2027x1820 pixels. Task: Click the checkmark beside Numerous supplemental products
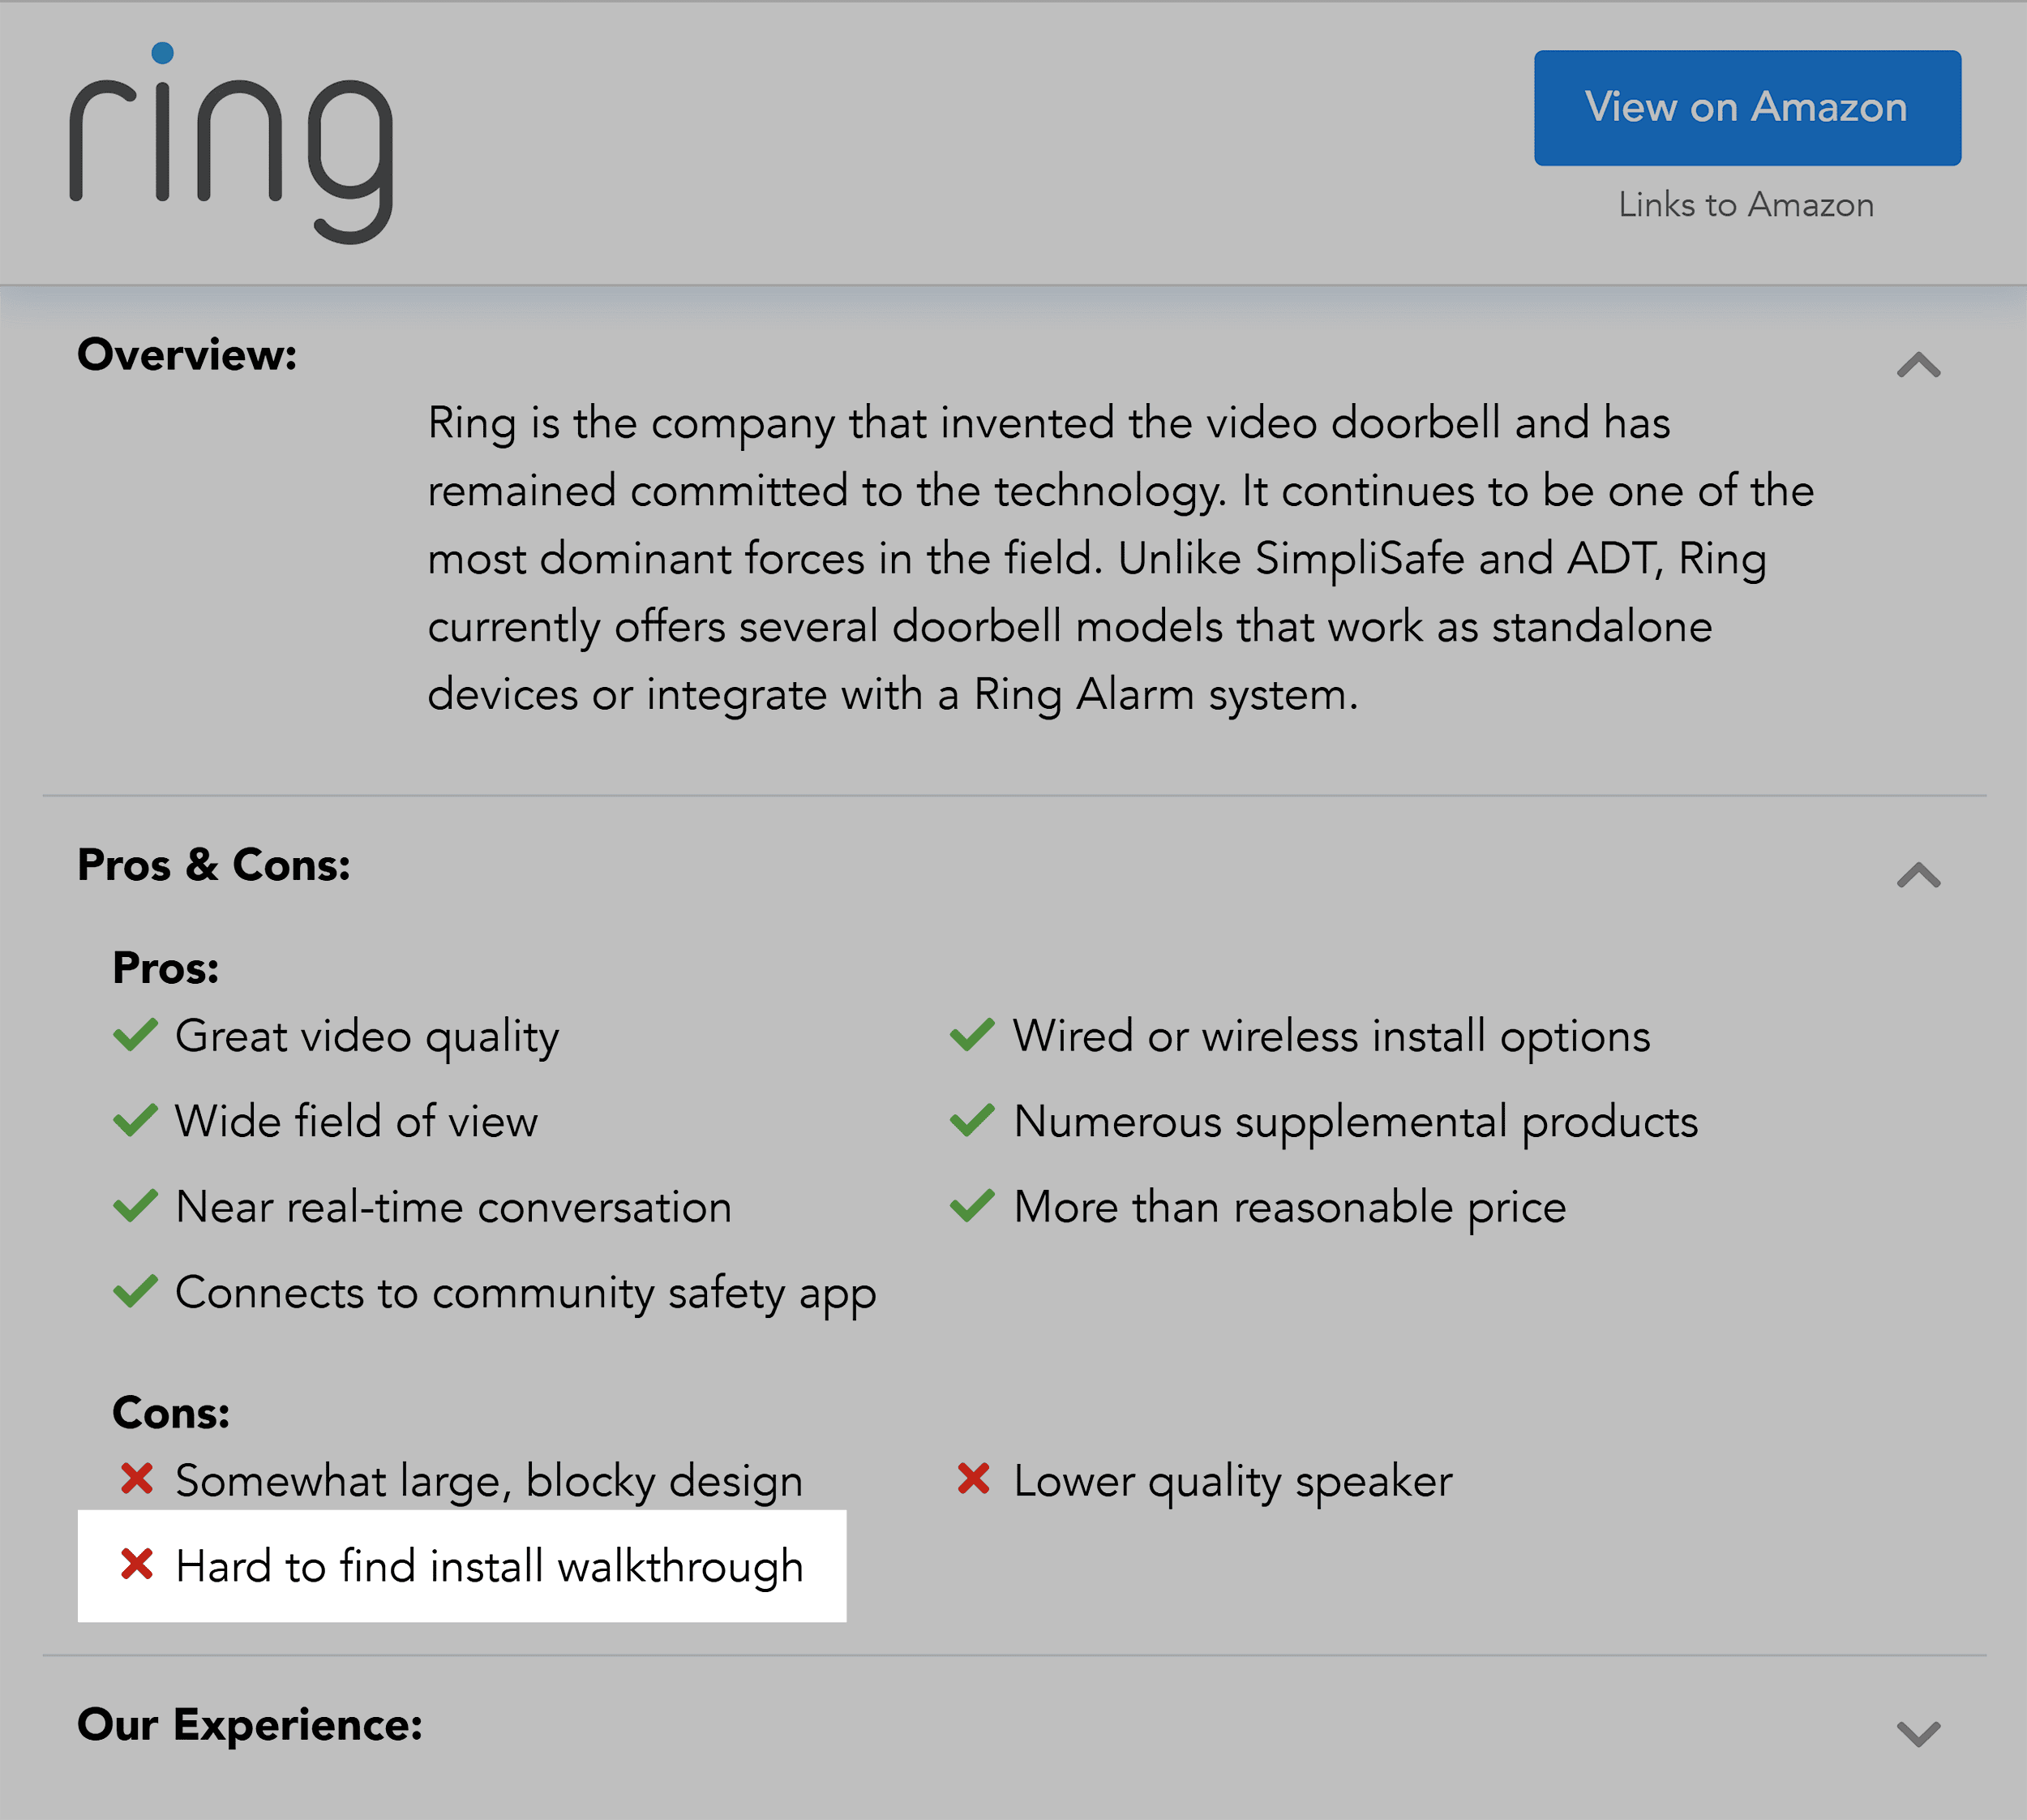(x=972, y=1121)
